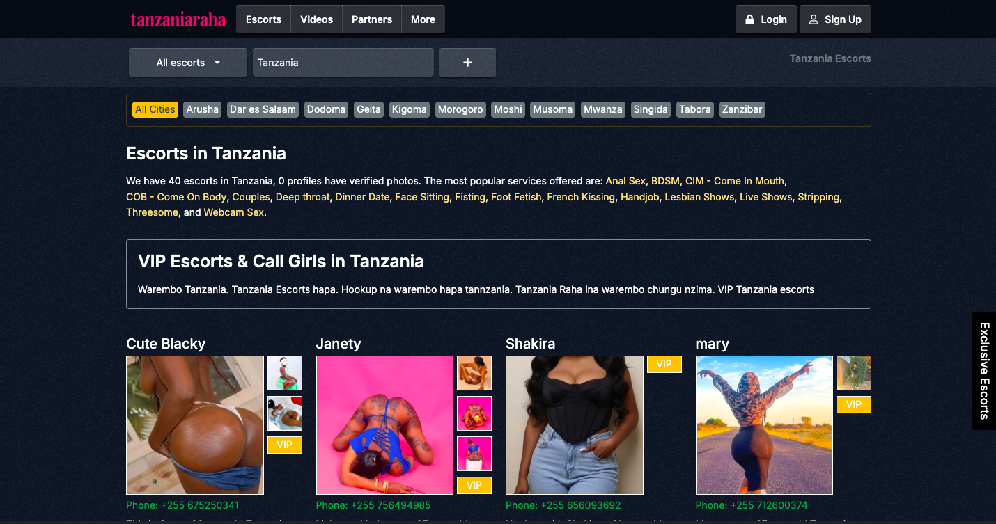Open the "Escorts" menu item

point(263,19)
